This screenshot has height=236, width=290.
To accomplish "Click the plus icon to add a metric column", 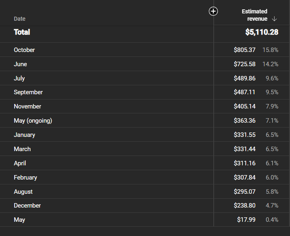I will (213, 11).
